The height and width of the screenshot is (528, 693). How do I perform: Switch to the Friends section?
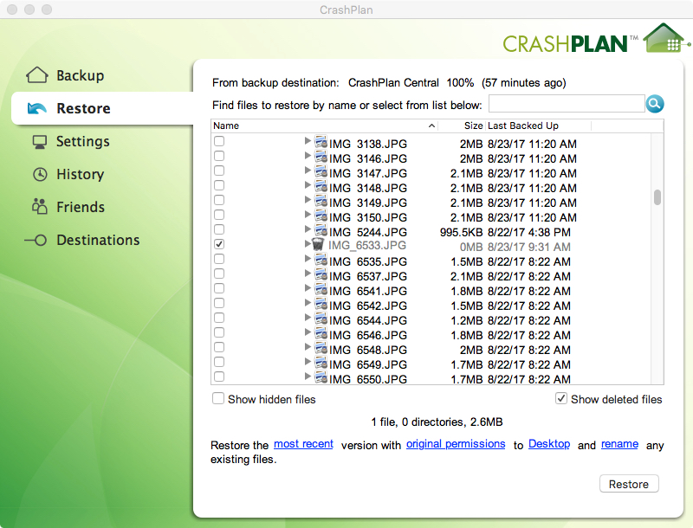pos(68,207)
